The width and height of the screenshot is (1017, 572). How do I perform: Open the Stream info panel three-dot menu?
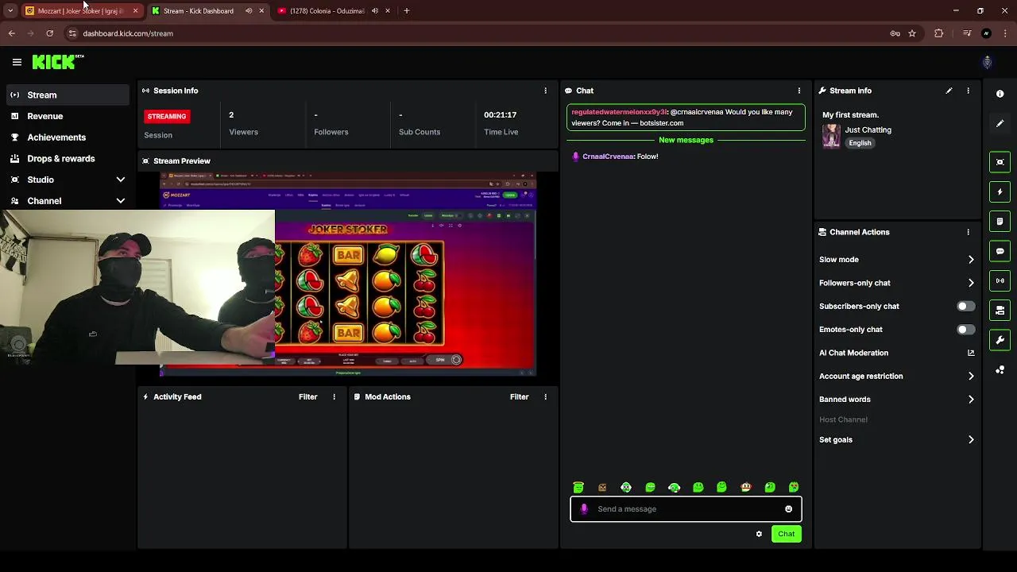(x=968, y=91)
